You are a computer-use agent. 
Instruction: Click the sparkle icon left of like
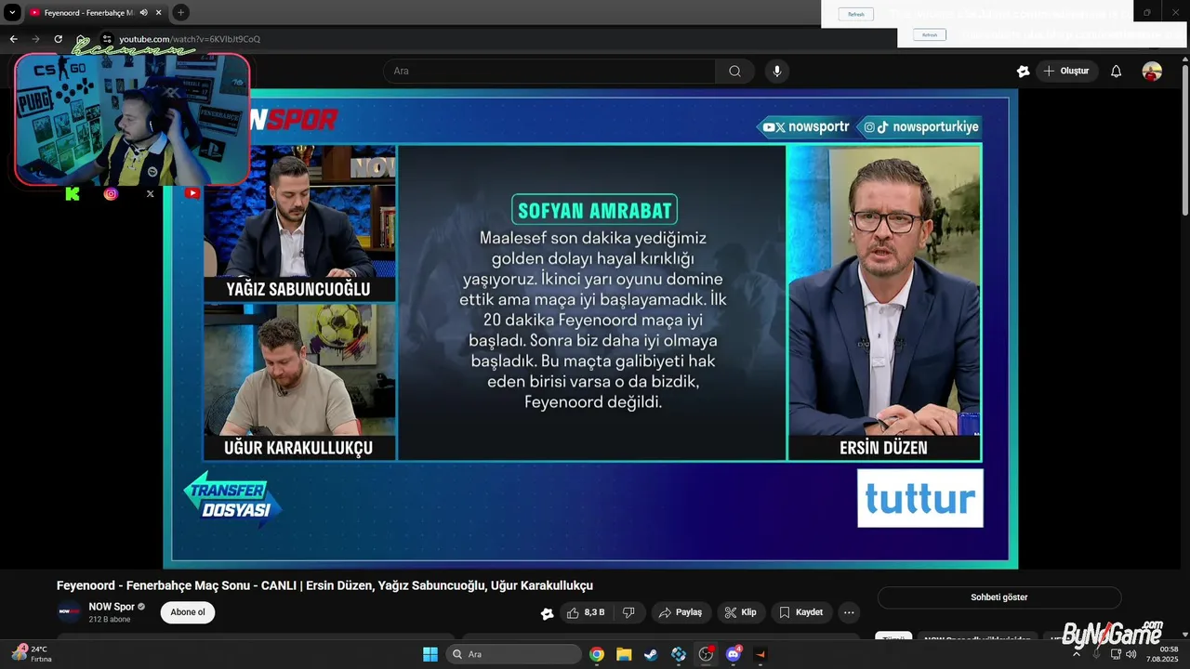pos(548,613)
